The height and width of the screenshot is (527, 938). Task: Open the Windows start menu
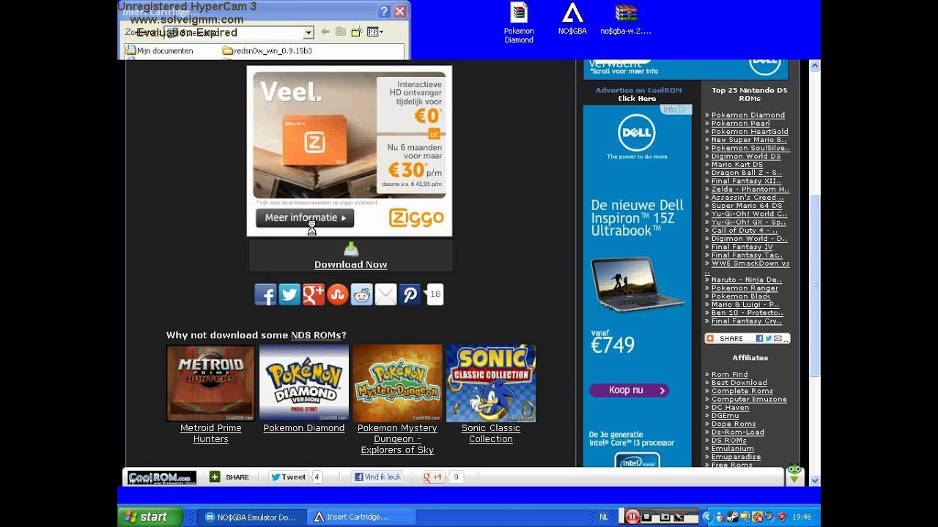150,517
